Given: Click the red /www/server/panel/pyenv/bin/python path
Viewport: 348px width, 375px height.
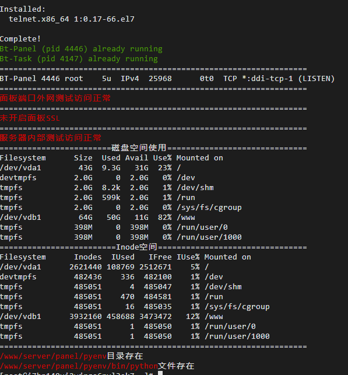Looking at the screenshot, I should pos(79,366).
